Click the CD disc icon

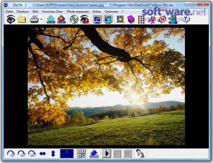[x=74, y=19]
